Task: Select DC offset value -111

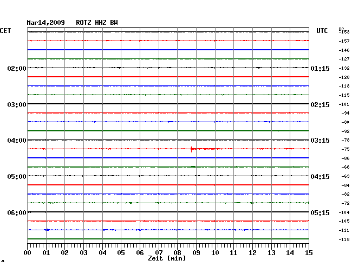Action: coord(344,231)
